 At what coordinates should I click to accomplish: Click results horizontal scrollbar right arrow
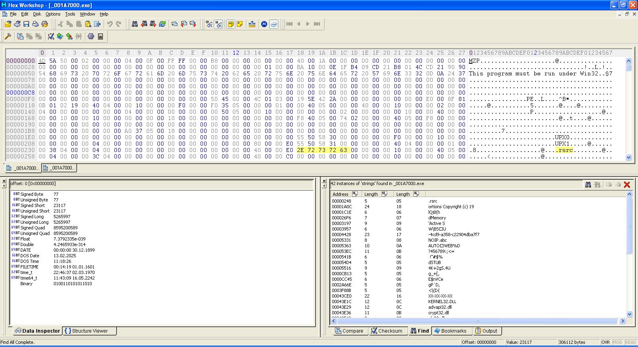coord(622,321)
